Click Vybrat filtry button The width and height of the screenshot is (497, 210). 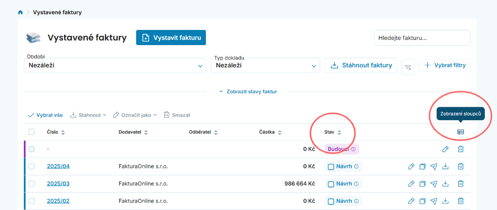445,66
